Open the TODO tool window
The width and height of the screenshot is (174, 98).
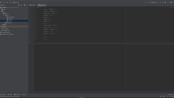coord(10,94)
